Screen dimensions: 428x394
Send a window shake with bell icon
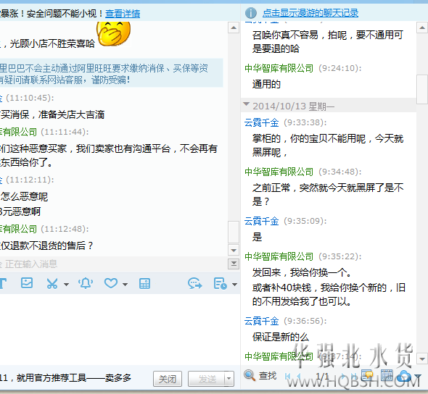coord(86,283)
